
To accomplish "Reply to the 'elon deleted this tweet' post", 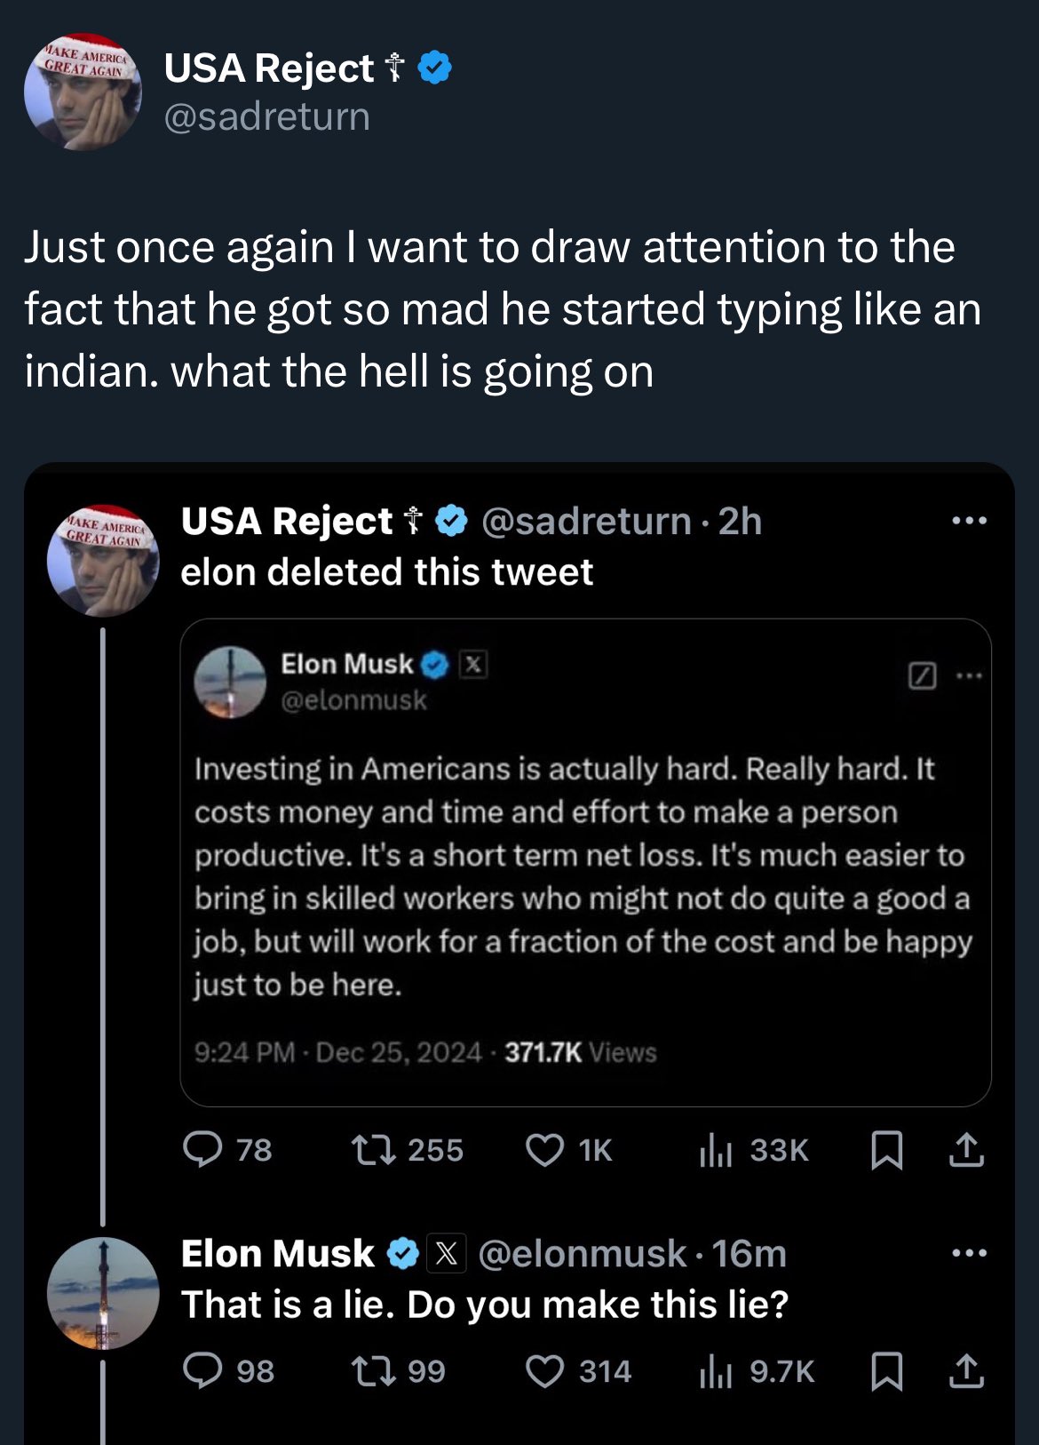I will (202, 1150).
